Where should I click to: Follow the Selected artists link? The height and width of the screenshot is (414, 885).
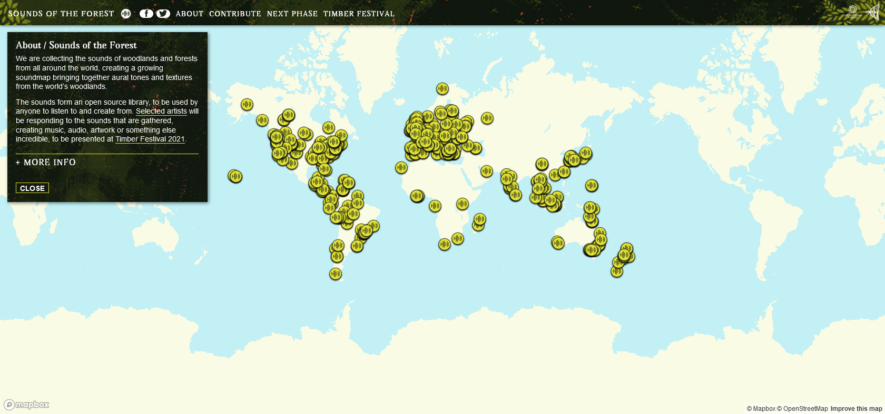pos(161,112)
